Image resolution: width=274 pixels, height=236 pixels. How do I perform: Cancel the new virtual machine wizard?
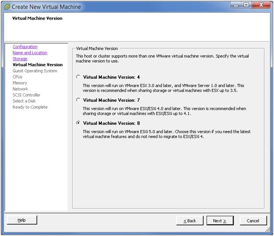(253, 221)
